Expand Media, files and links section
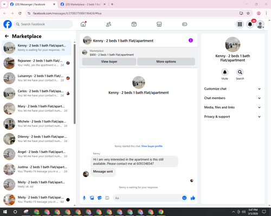 coord(233,107)
